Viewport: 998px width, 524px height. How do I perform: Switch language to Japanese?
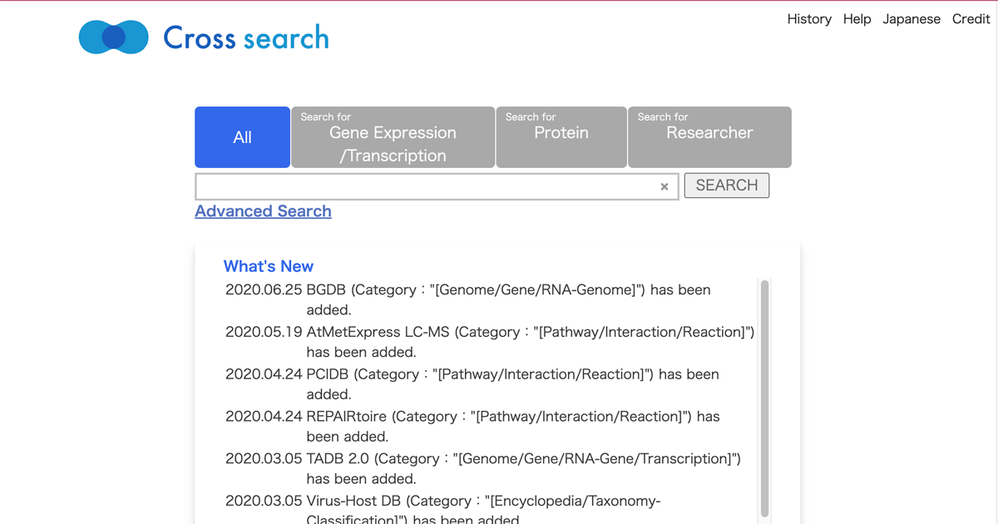click(911, 19)
